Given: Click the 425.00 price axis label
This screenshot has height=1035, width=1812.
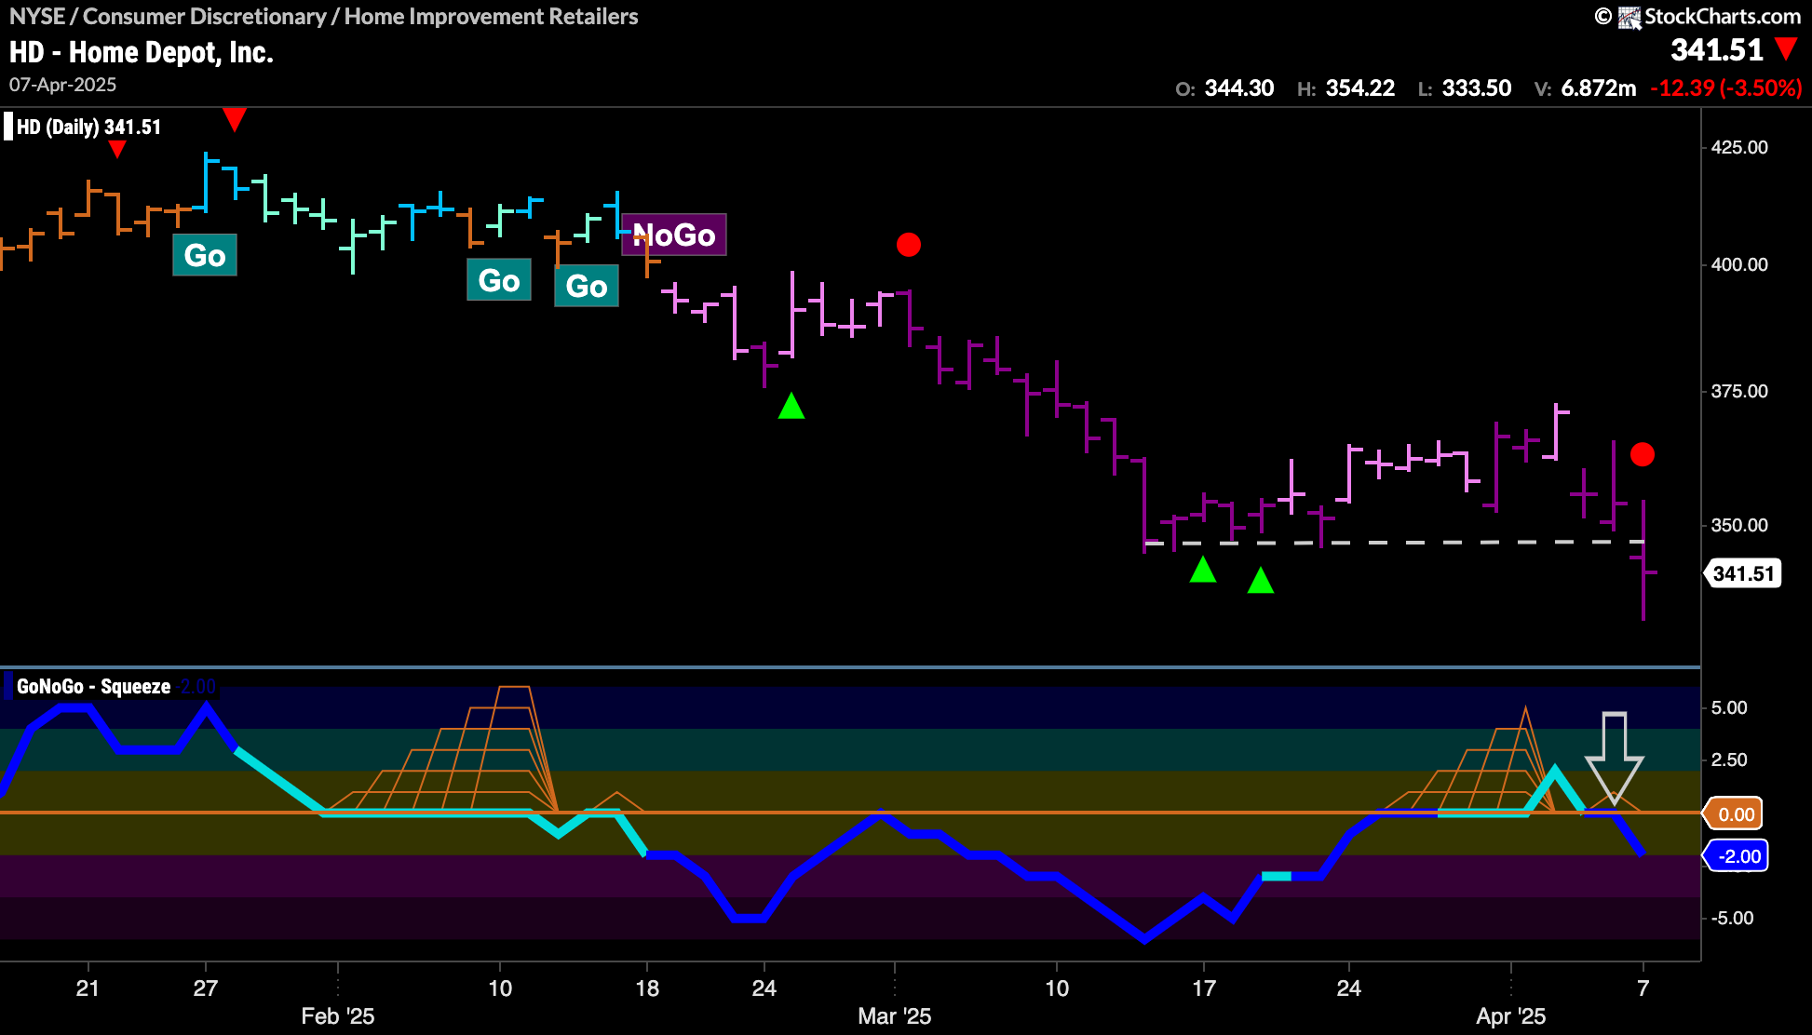Looking at the screenshot, I should tap(1739, 147).
